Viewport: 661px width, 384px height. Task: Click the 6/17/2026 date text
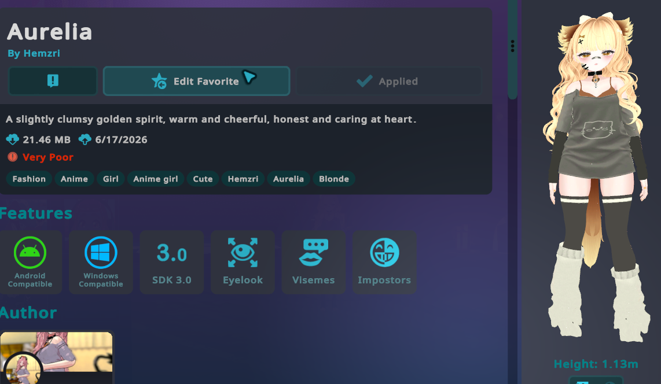122,140
